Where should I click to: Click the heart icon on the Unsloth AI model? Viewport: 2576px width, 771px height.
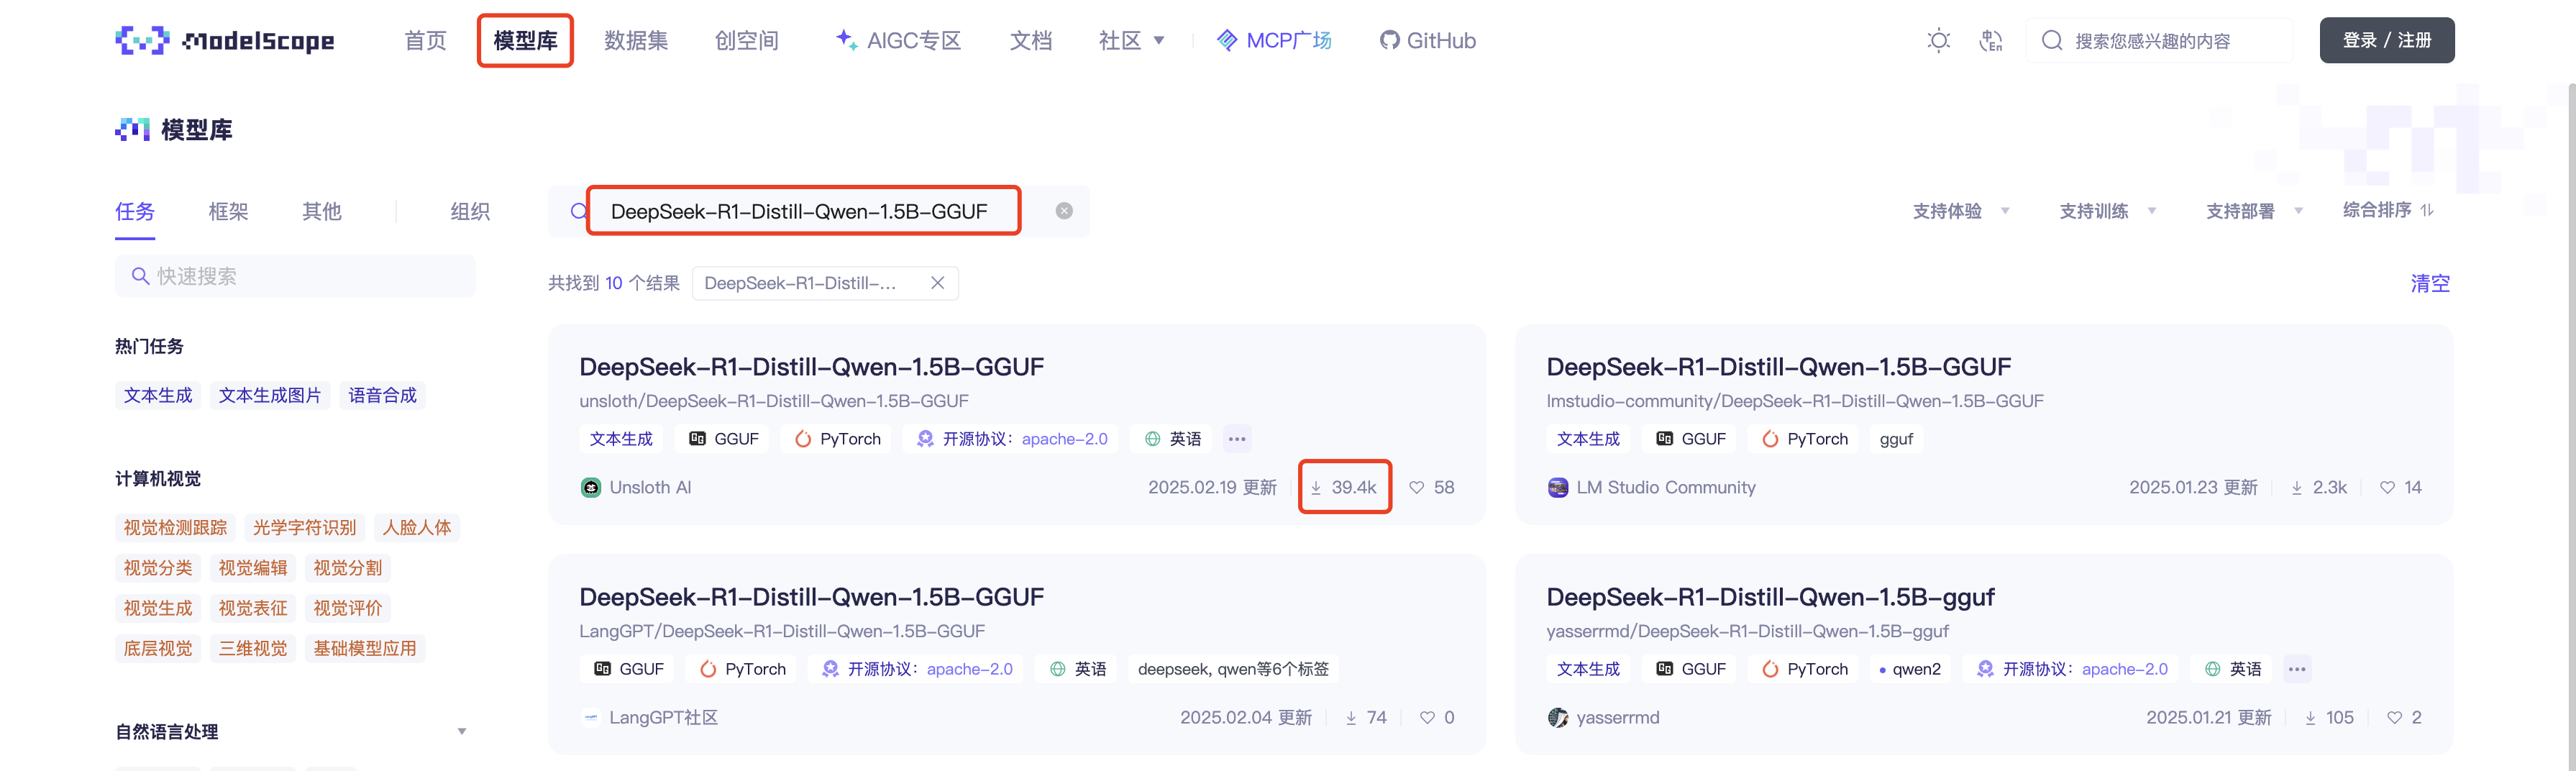(1416, 488)
